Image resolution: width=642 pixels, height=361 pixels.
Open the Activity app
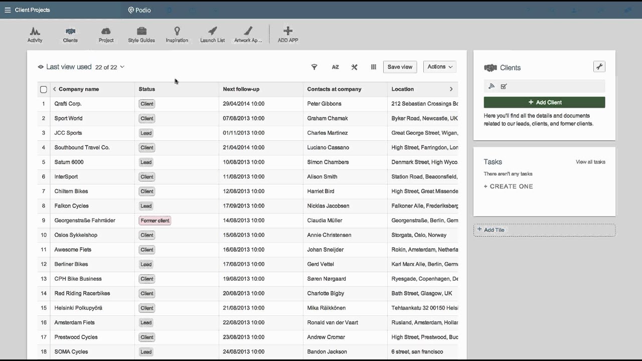35,35
